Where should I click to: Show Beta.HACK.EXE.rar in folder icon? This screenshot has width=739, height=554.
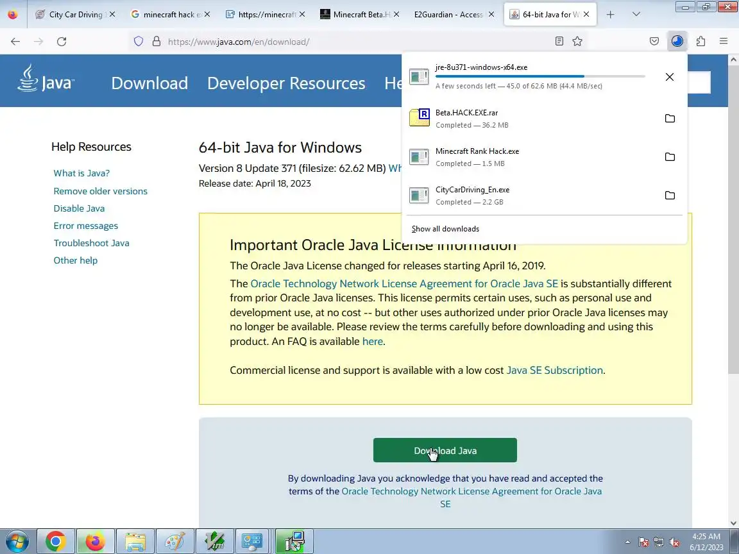[x=670, y=118]
